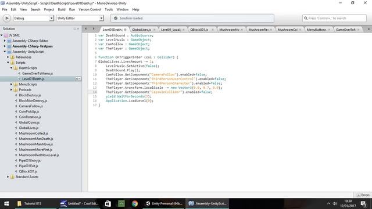This screenshot has width=372, height=209.
Task: Expand the Preloads folder
Action: point(11,90)
